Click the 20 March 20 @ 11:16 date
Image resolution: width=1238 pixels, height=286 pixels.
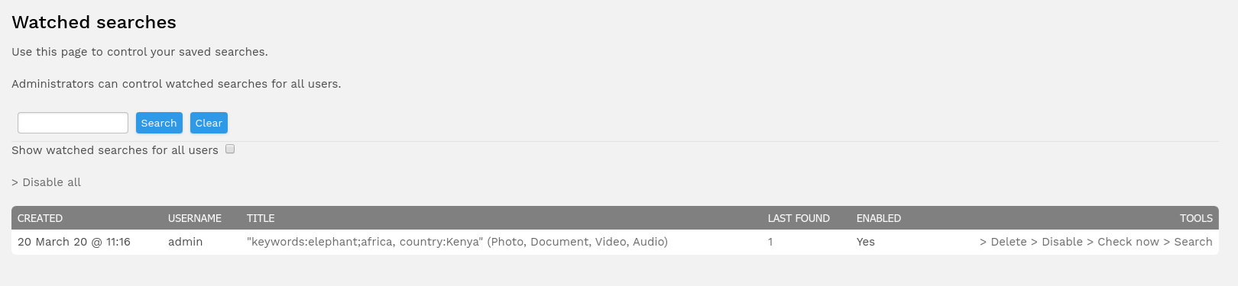pos(74,242)
